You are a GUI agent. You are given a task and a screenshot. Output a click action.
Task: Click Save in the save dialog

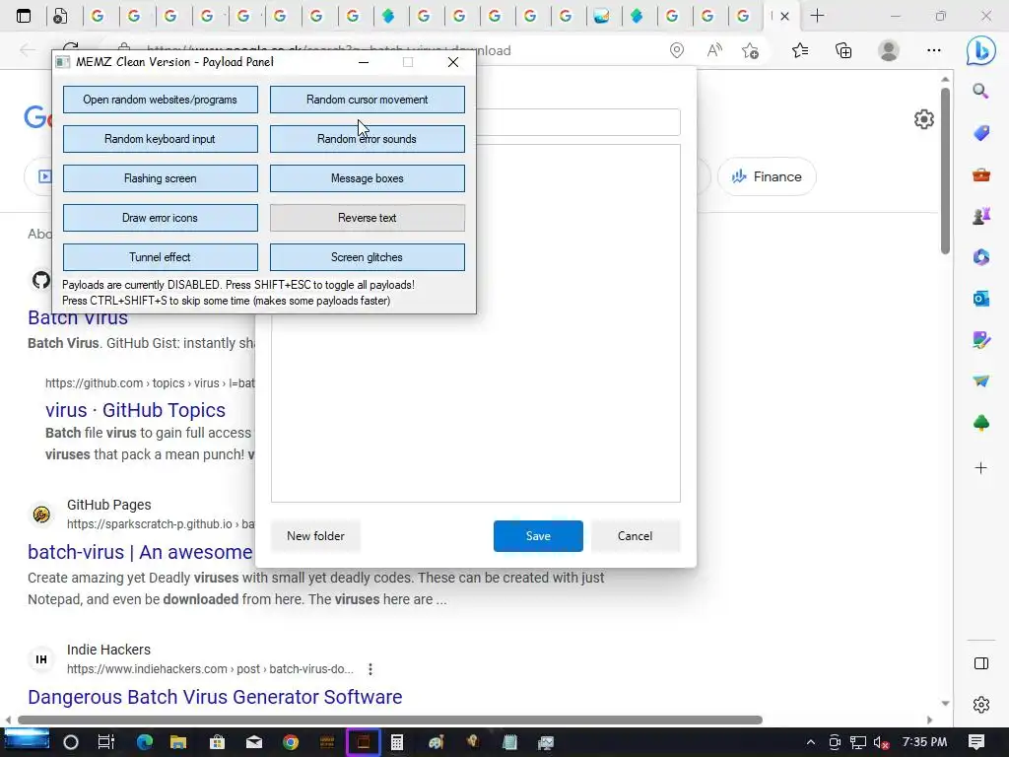tap(538, 536)
